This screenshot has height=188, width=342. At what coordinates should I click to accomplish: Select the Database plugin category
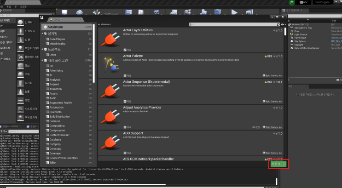coord(55,139)
